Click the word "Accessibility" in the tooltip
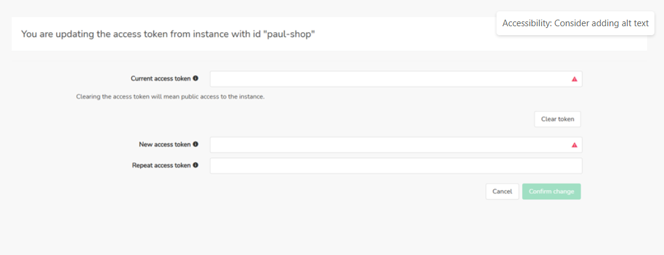This screenshot has width=664, height=255. [526, 24]
